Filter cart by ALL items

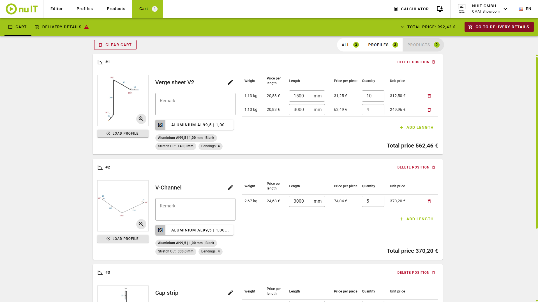pyautogui.click(x=350, y=45)
